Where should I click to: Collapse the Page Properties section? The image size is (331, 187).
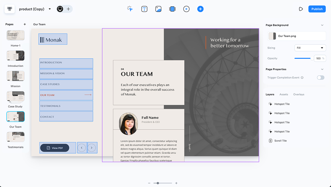[322, 69]
